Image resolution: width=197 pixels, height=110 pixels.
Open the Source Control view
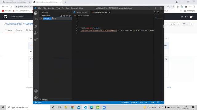(x=36, y=26)
